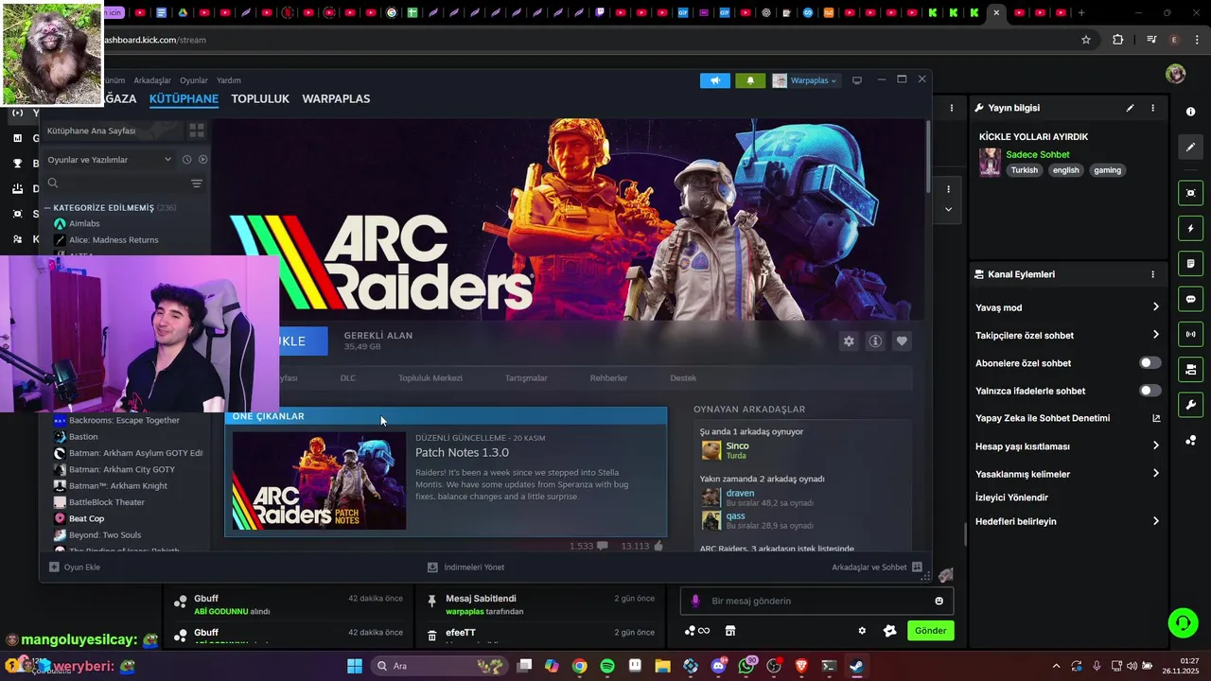The height and width of the screenshot is (681, 1211).
Task: Click green headset support button
Action: point(1183,622)
